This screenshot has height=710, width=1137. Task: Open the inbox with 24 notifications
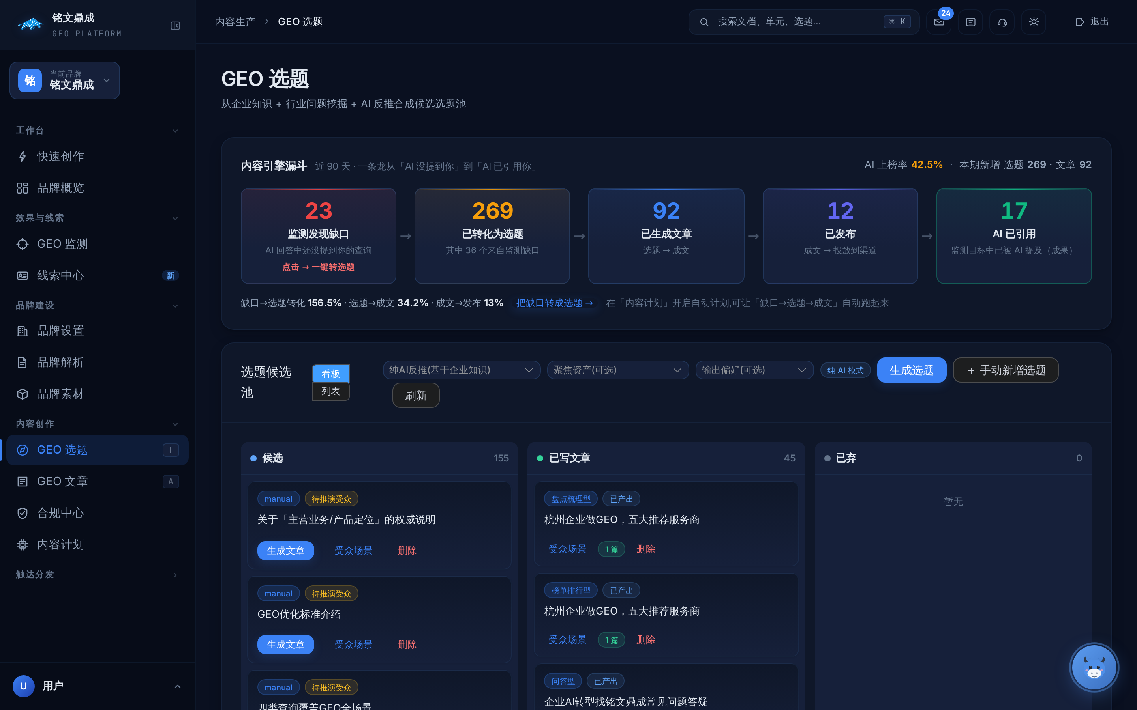939,22
